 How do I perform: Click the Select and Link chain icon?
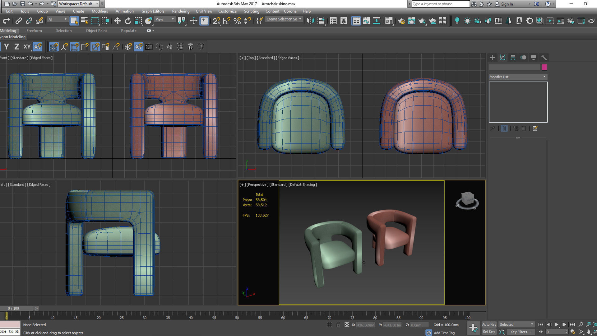point(19,21)
